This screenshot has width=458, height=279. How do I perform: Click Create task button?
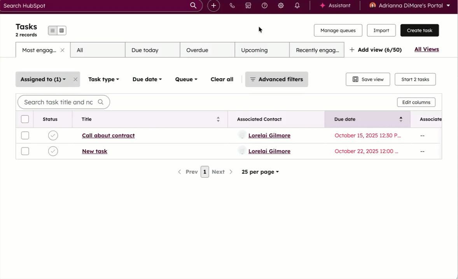coord(420,30)
